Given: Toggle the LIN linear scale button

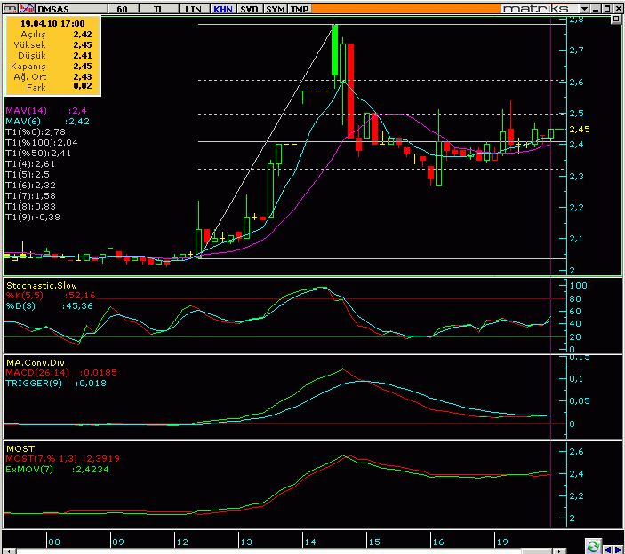Looking at the screenshot, I should tap(192, 7).
